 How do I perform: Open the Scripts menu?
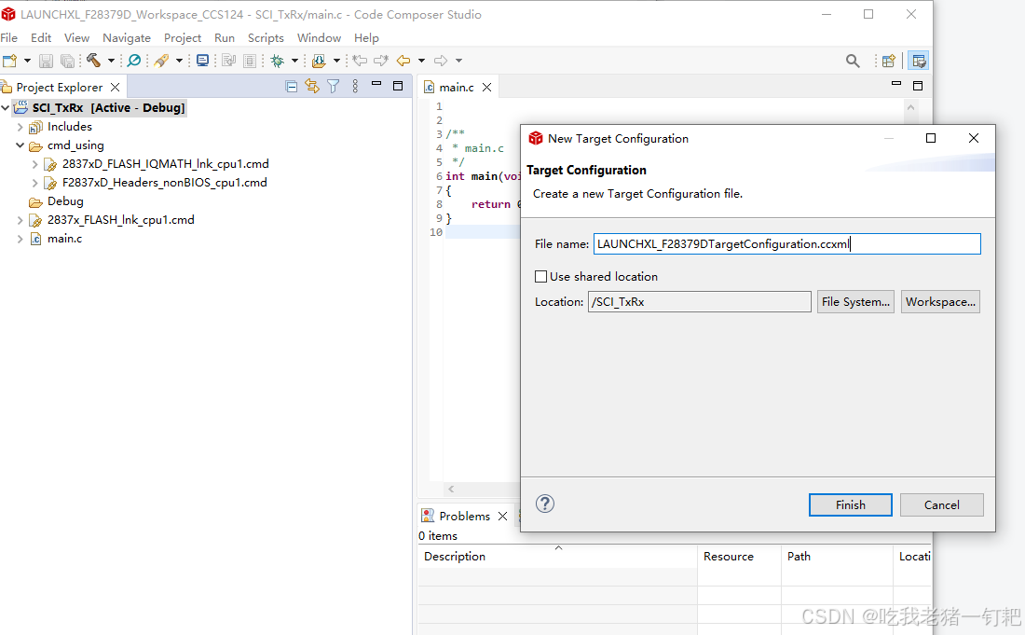point(266,38)
